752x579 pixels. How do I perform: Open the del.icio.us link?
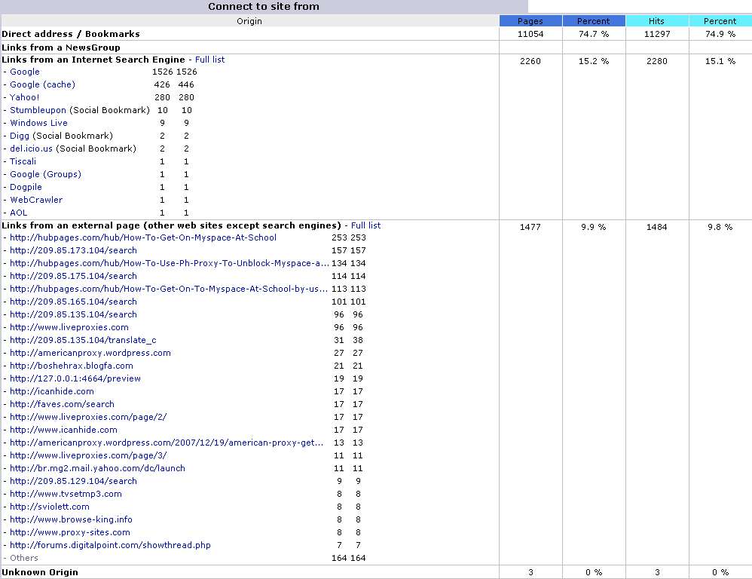pos(32,149)
